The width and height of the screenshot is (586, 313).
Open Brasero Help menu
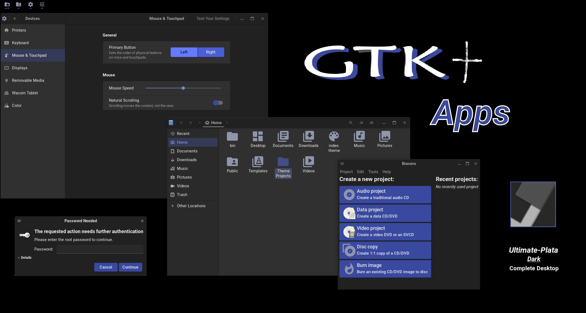[386, 172]
